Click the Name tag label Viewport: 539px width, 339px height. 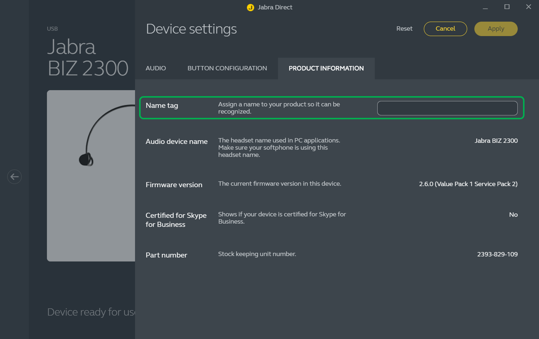click(x=162, y=106)
